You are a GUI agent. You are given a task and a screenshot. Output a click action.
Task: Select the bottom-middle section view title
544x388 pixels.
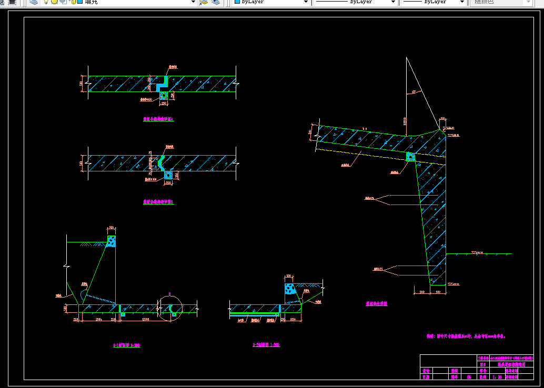pos(266,345)
